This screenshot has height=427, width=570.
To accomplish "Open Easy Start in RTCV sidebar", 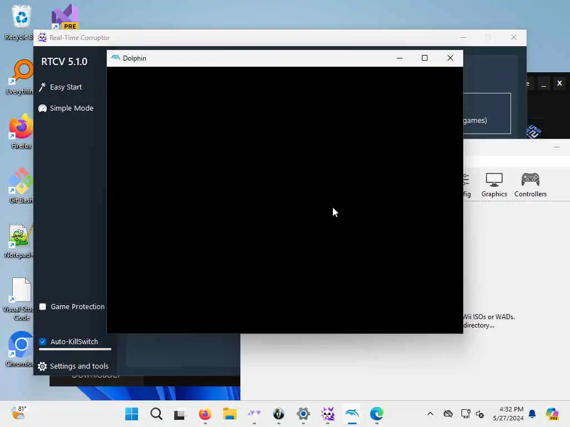I will click(60, 87).
